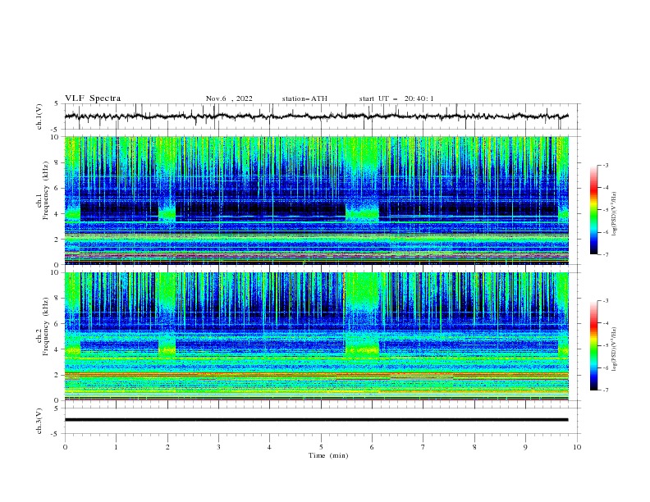650x502 pixels.
Task: Click the "log(PSD)(V²/Hz)" label beside ch.1 colorbar
Action: click(614, 214)
